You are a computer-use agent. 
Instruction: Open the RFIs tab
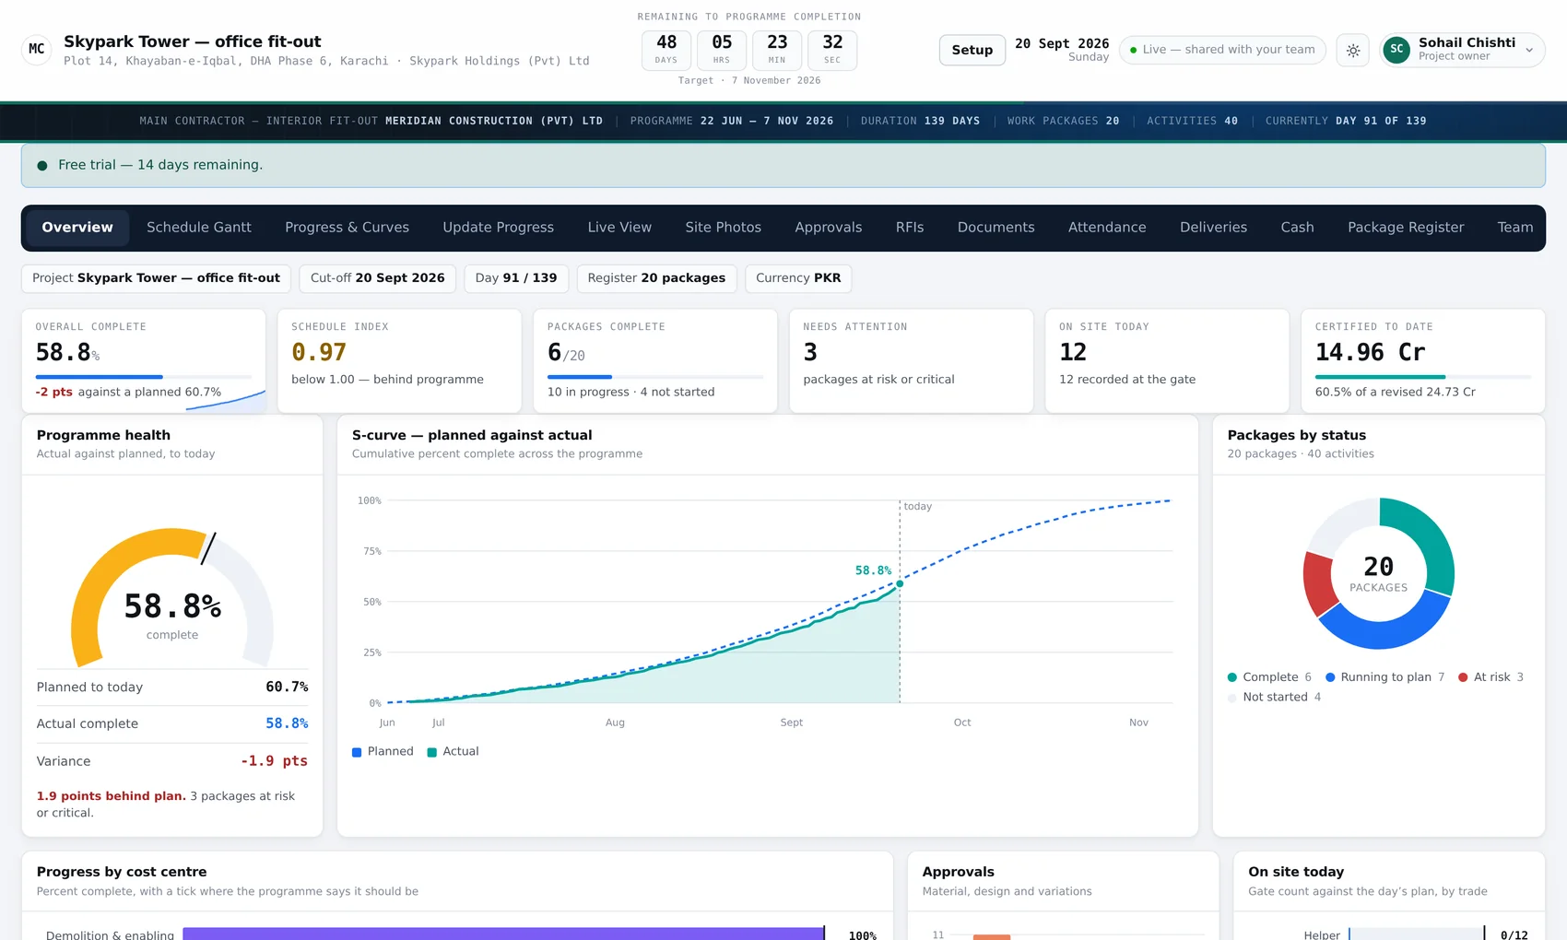point(910,228)
